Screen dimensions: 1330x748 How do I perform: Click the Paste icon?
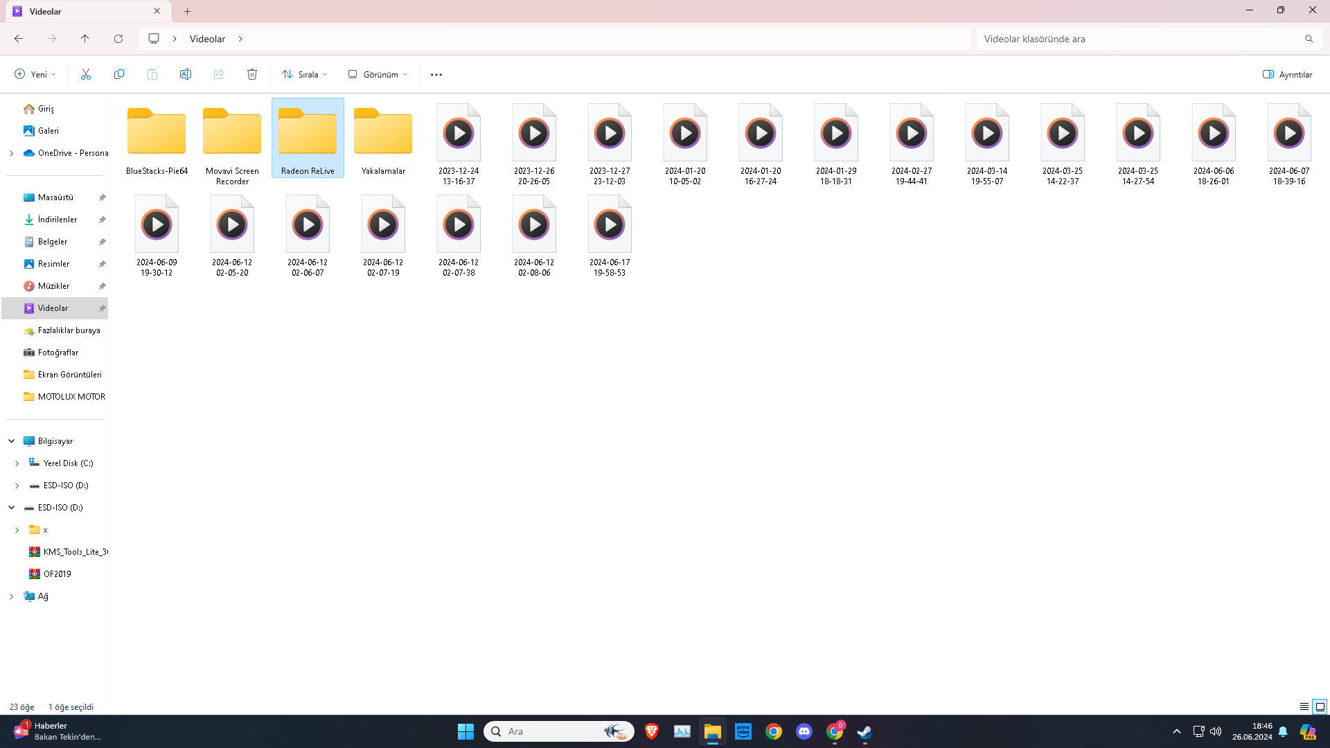pos(152,74)
